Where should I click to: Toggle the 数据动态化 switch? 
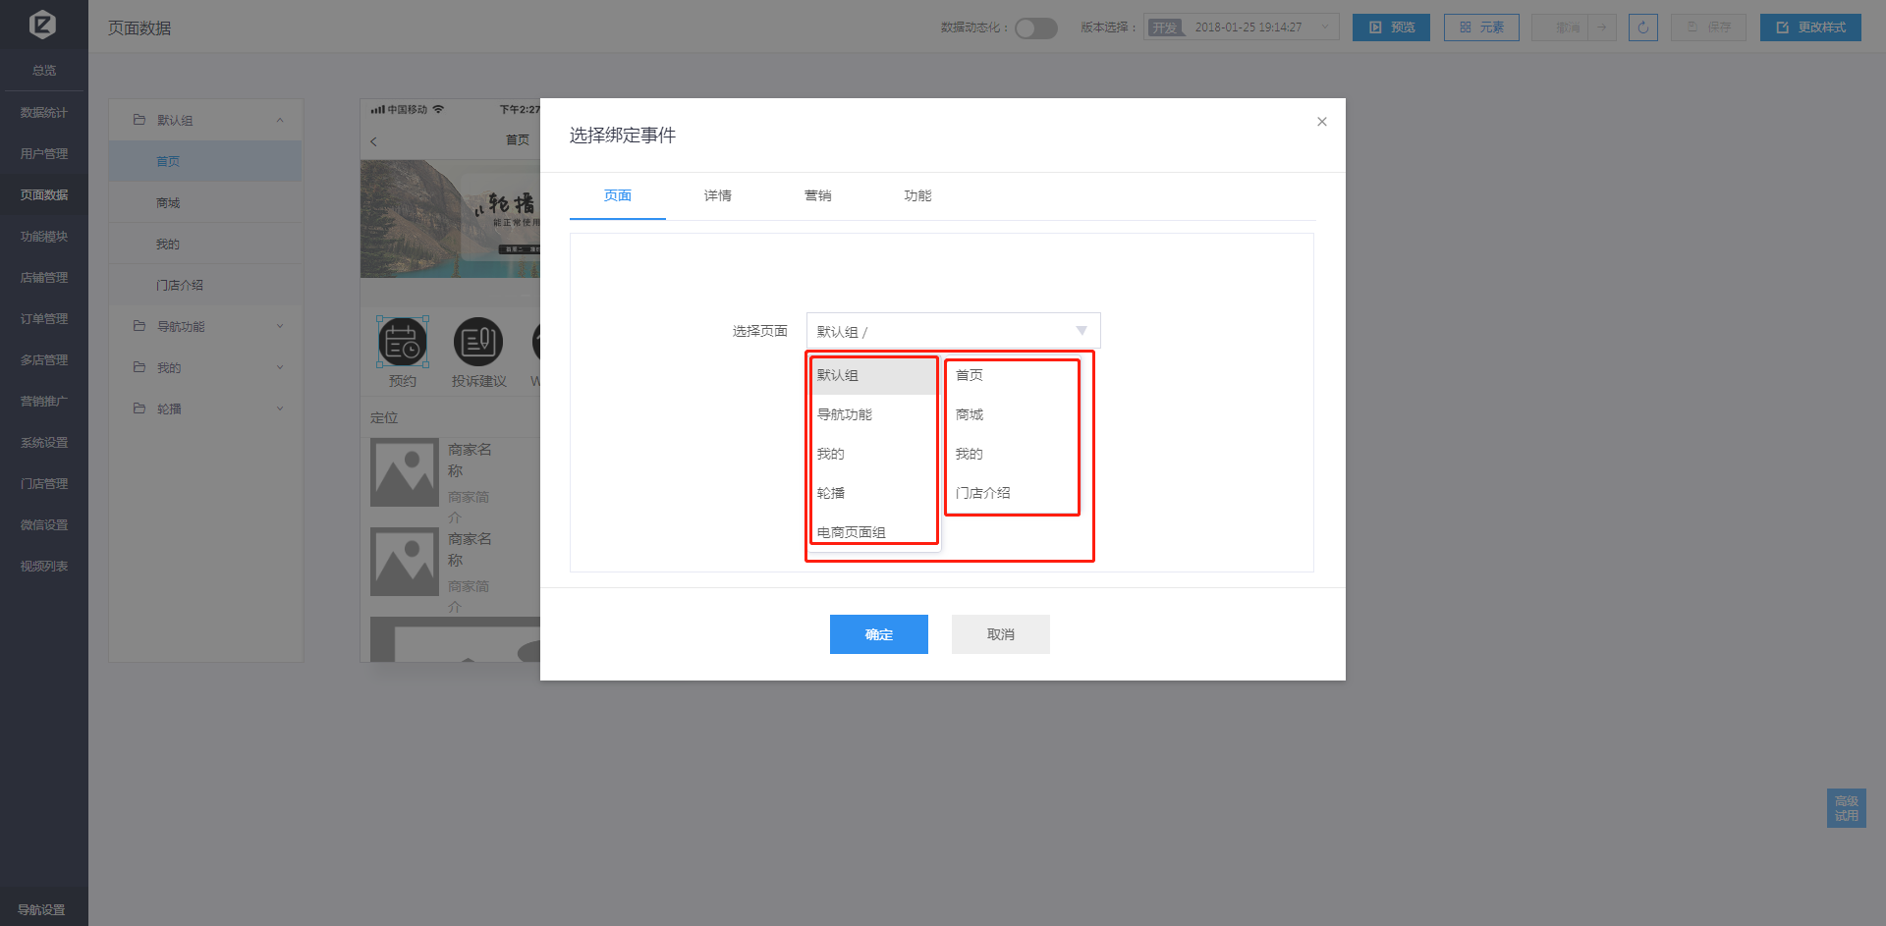coord(1035,27)
